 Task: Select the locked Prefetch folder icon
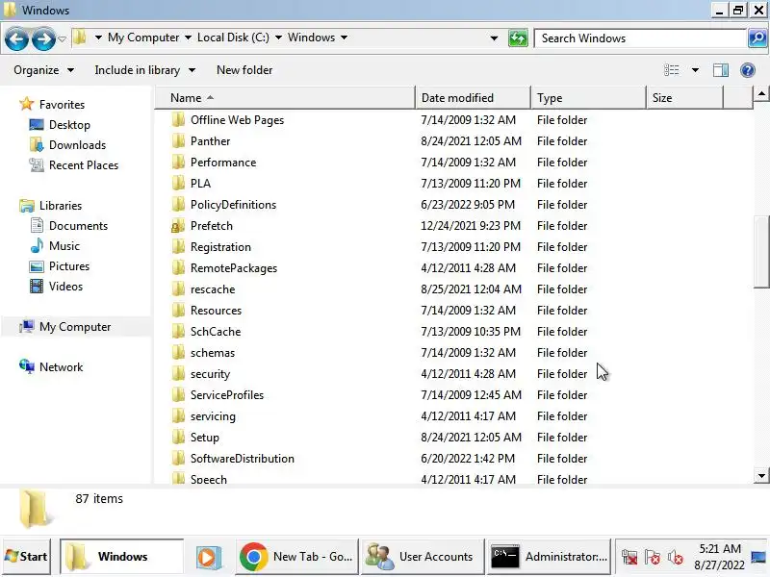tap(178, 226)
